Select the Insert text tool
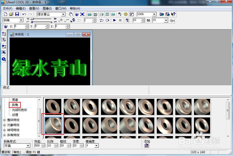Screen dimensions: 233x156 tap(4, 34)
